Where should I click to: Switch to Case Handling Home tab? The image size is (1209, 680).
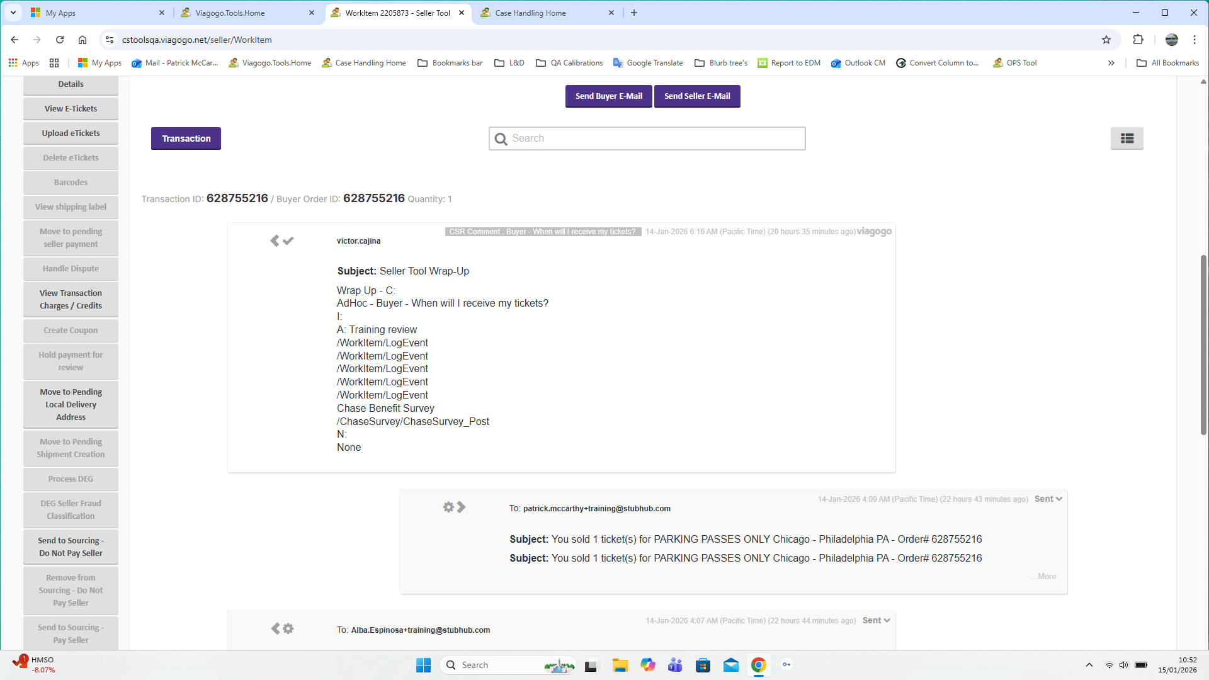[530, 13]
